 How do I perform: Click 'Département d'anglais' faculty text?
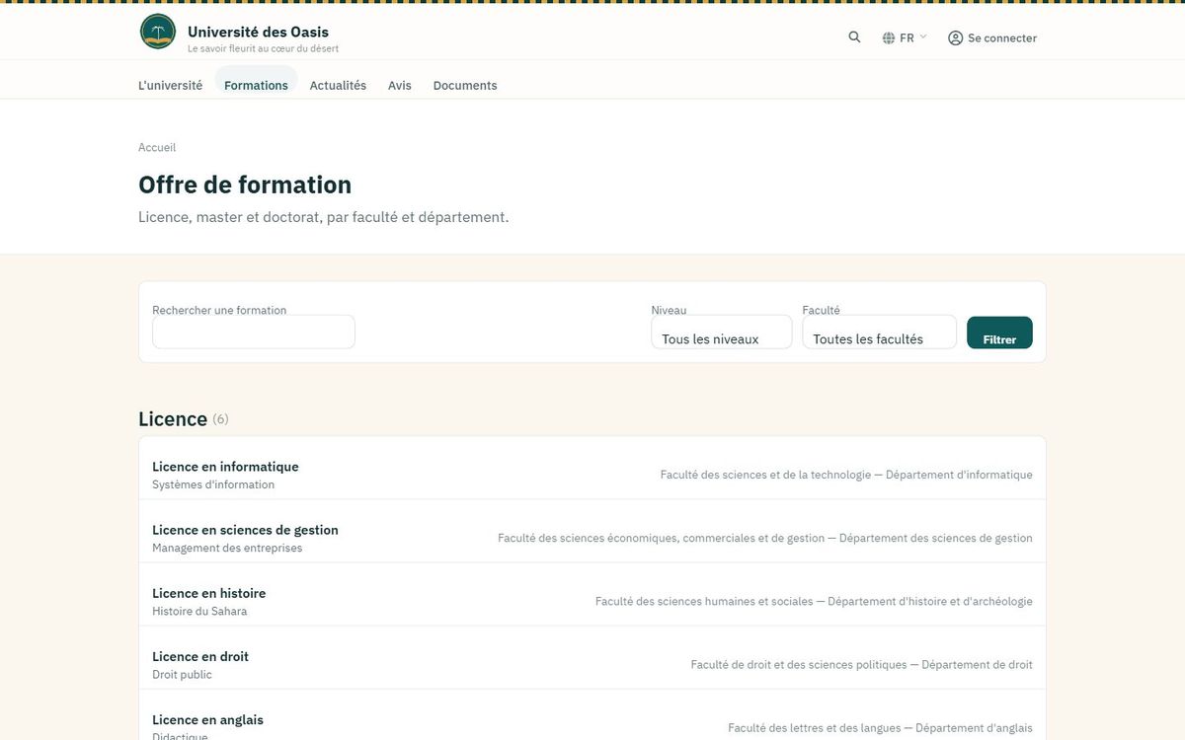point(974,727)
